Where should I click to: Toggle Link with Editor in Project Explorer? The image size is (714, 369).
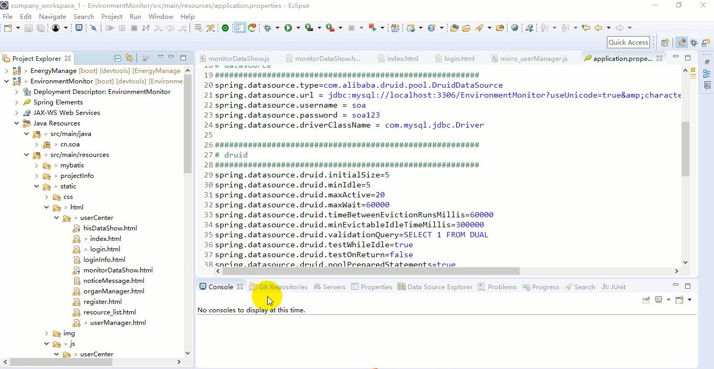click(129, 58)
